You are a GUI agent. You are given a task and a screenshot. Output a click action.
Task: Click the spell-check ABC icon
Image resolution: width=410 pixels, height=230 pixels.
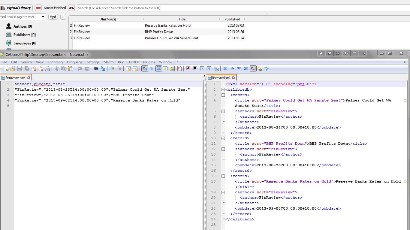pos(267,69)
